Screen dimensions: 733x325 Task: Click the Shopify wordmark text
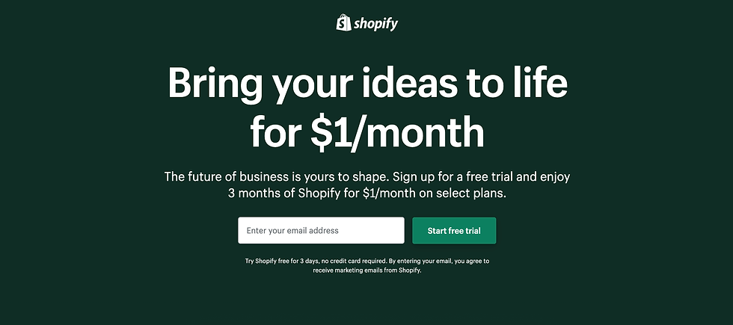pyautogui.click(x=377, y=24)
